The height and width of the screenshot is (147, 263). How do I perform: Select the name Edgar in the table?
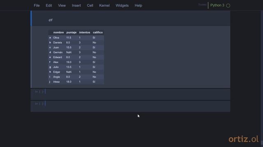pyautogui.click(x=57, y=72)
